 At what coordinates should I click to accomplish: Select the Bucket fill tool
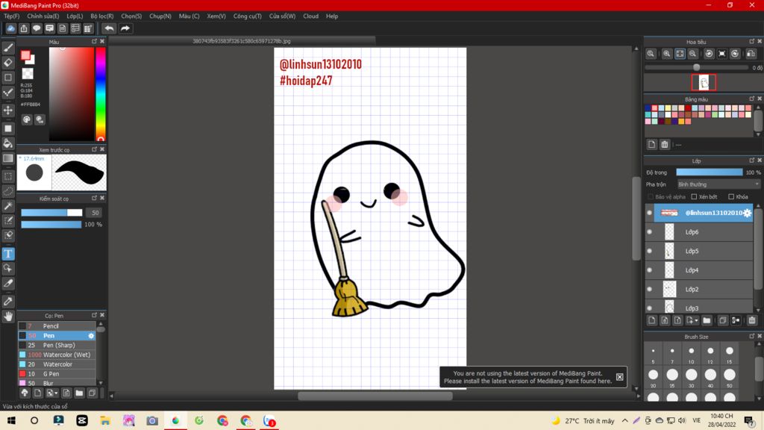8,143
